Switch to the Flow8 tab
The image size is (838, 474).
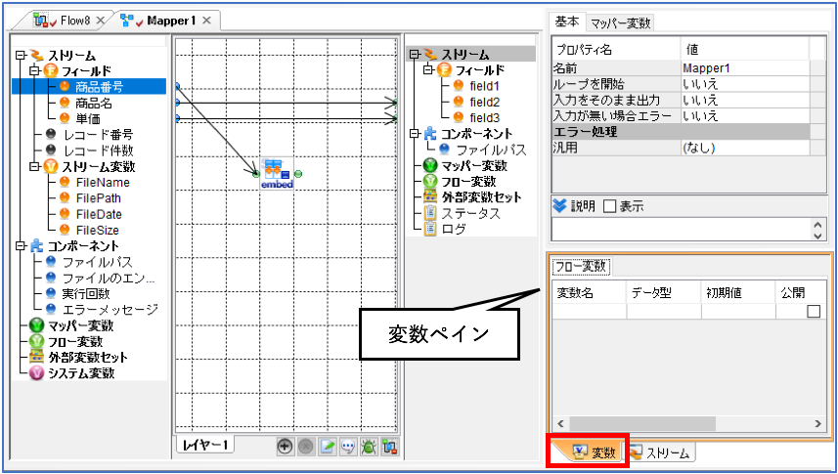pos(75,21)
